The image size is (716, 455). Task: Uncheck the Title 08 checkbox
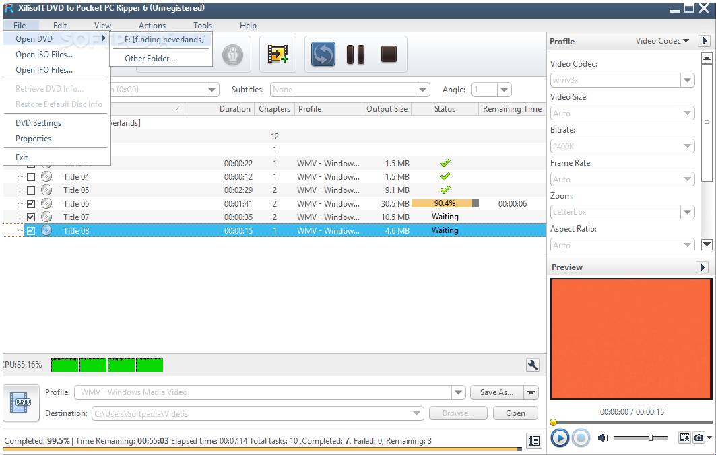(x=31, y=231)
